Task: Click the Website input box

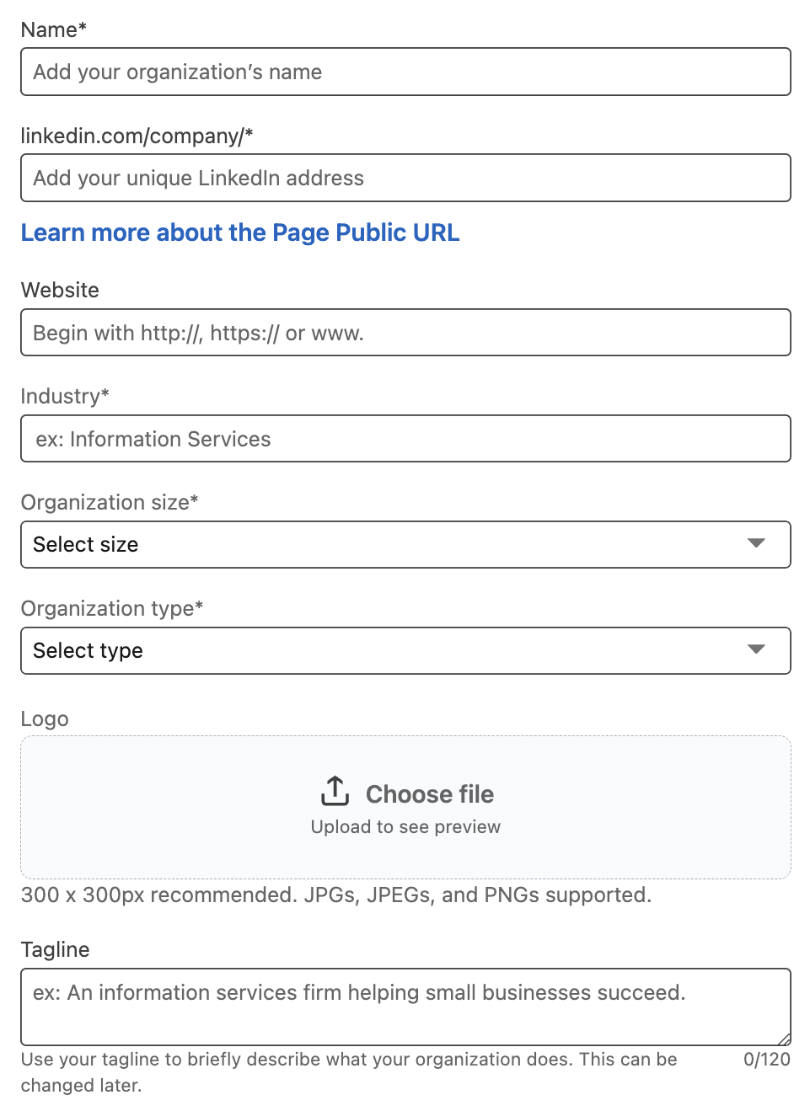Action: [405, 332]
